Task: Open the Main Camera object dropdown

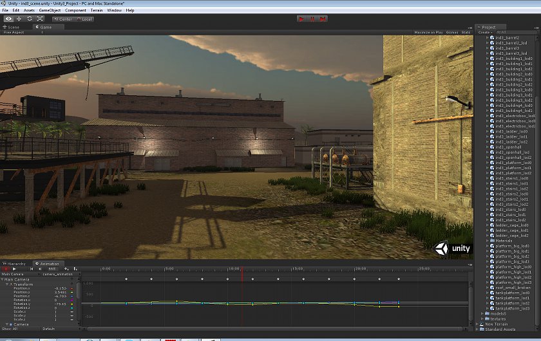Action: point(21,274)
